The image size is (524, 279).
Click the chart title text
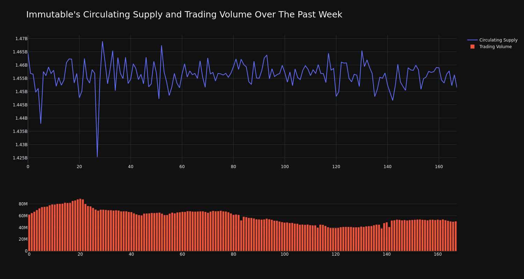[184, 15]
